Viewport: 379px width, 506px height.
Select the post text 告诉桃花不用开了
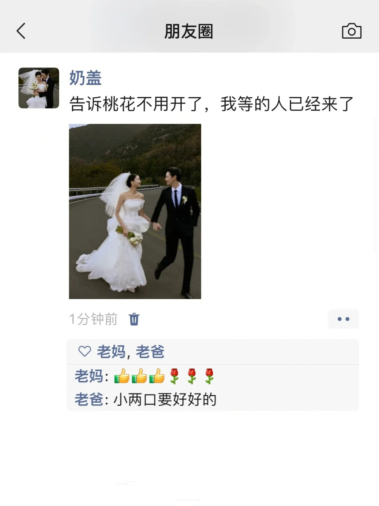coord(136,104)
